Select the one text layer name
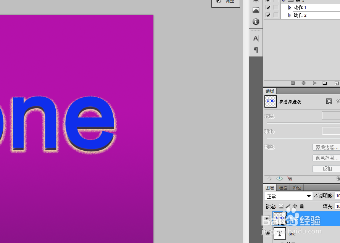The height and width of the screenshot is (243, 340). (x=292, y=234)
